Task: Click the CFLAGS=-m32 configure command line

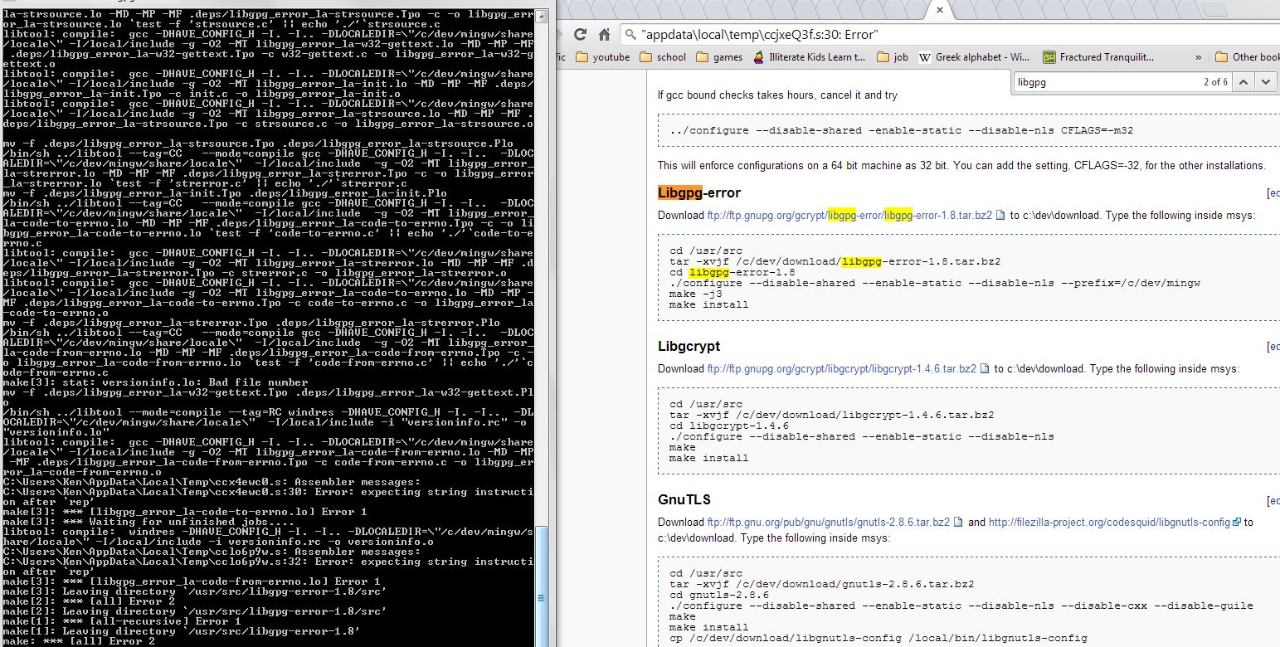Action: (x=901, y=130)
